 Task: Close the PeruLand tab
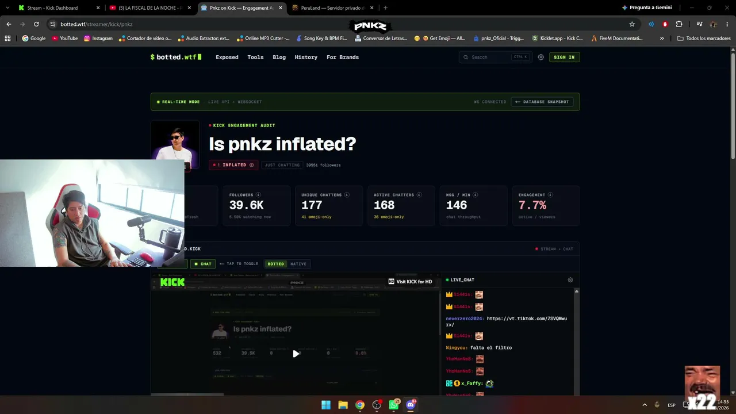point(371,8)
